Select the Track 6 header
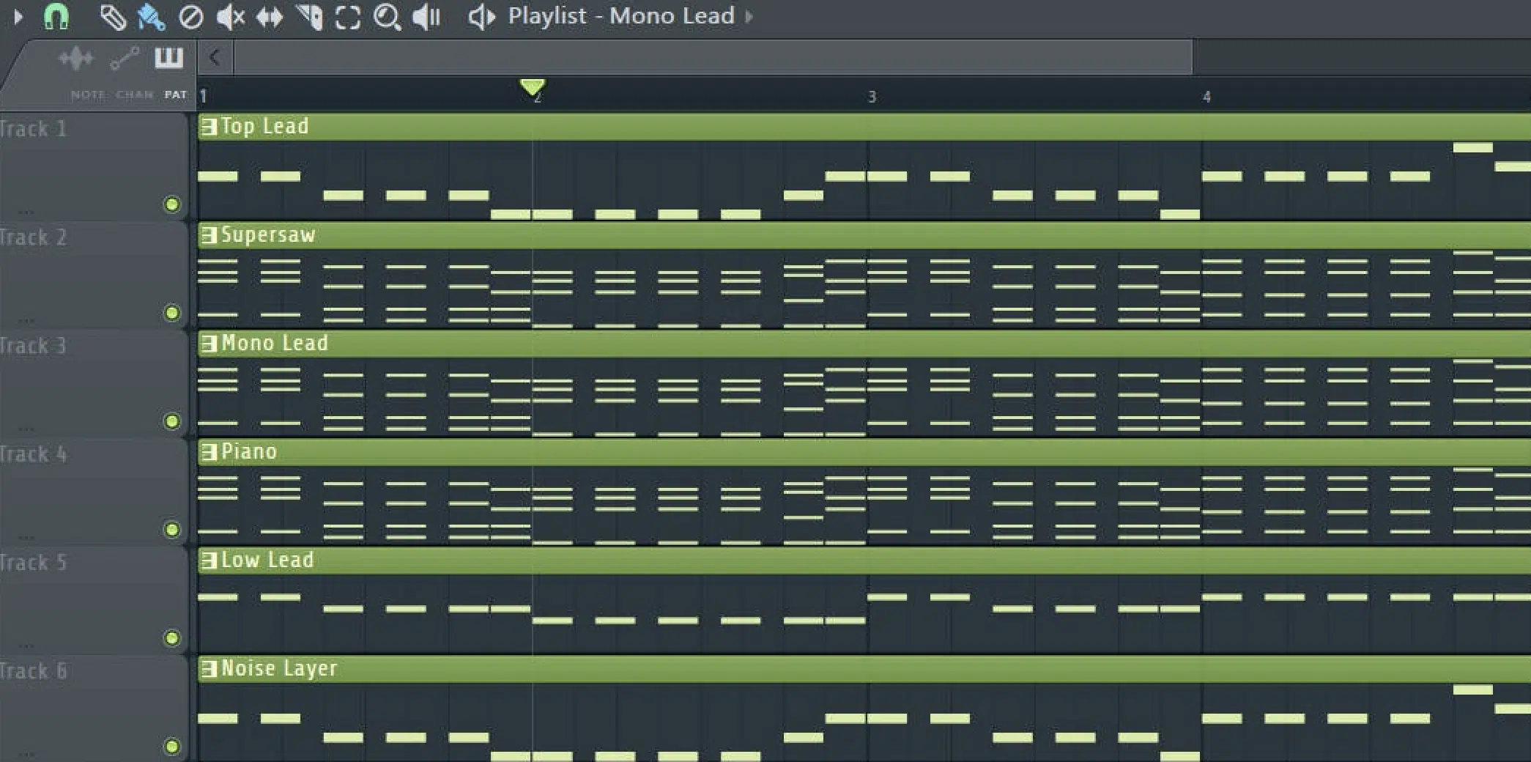 pyautogui.click(x=94, y=709)
